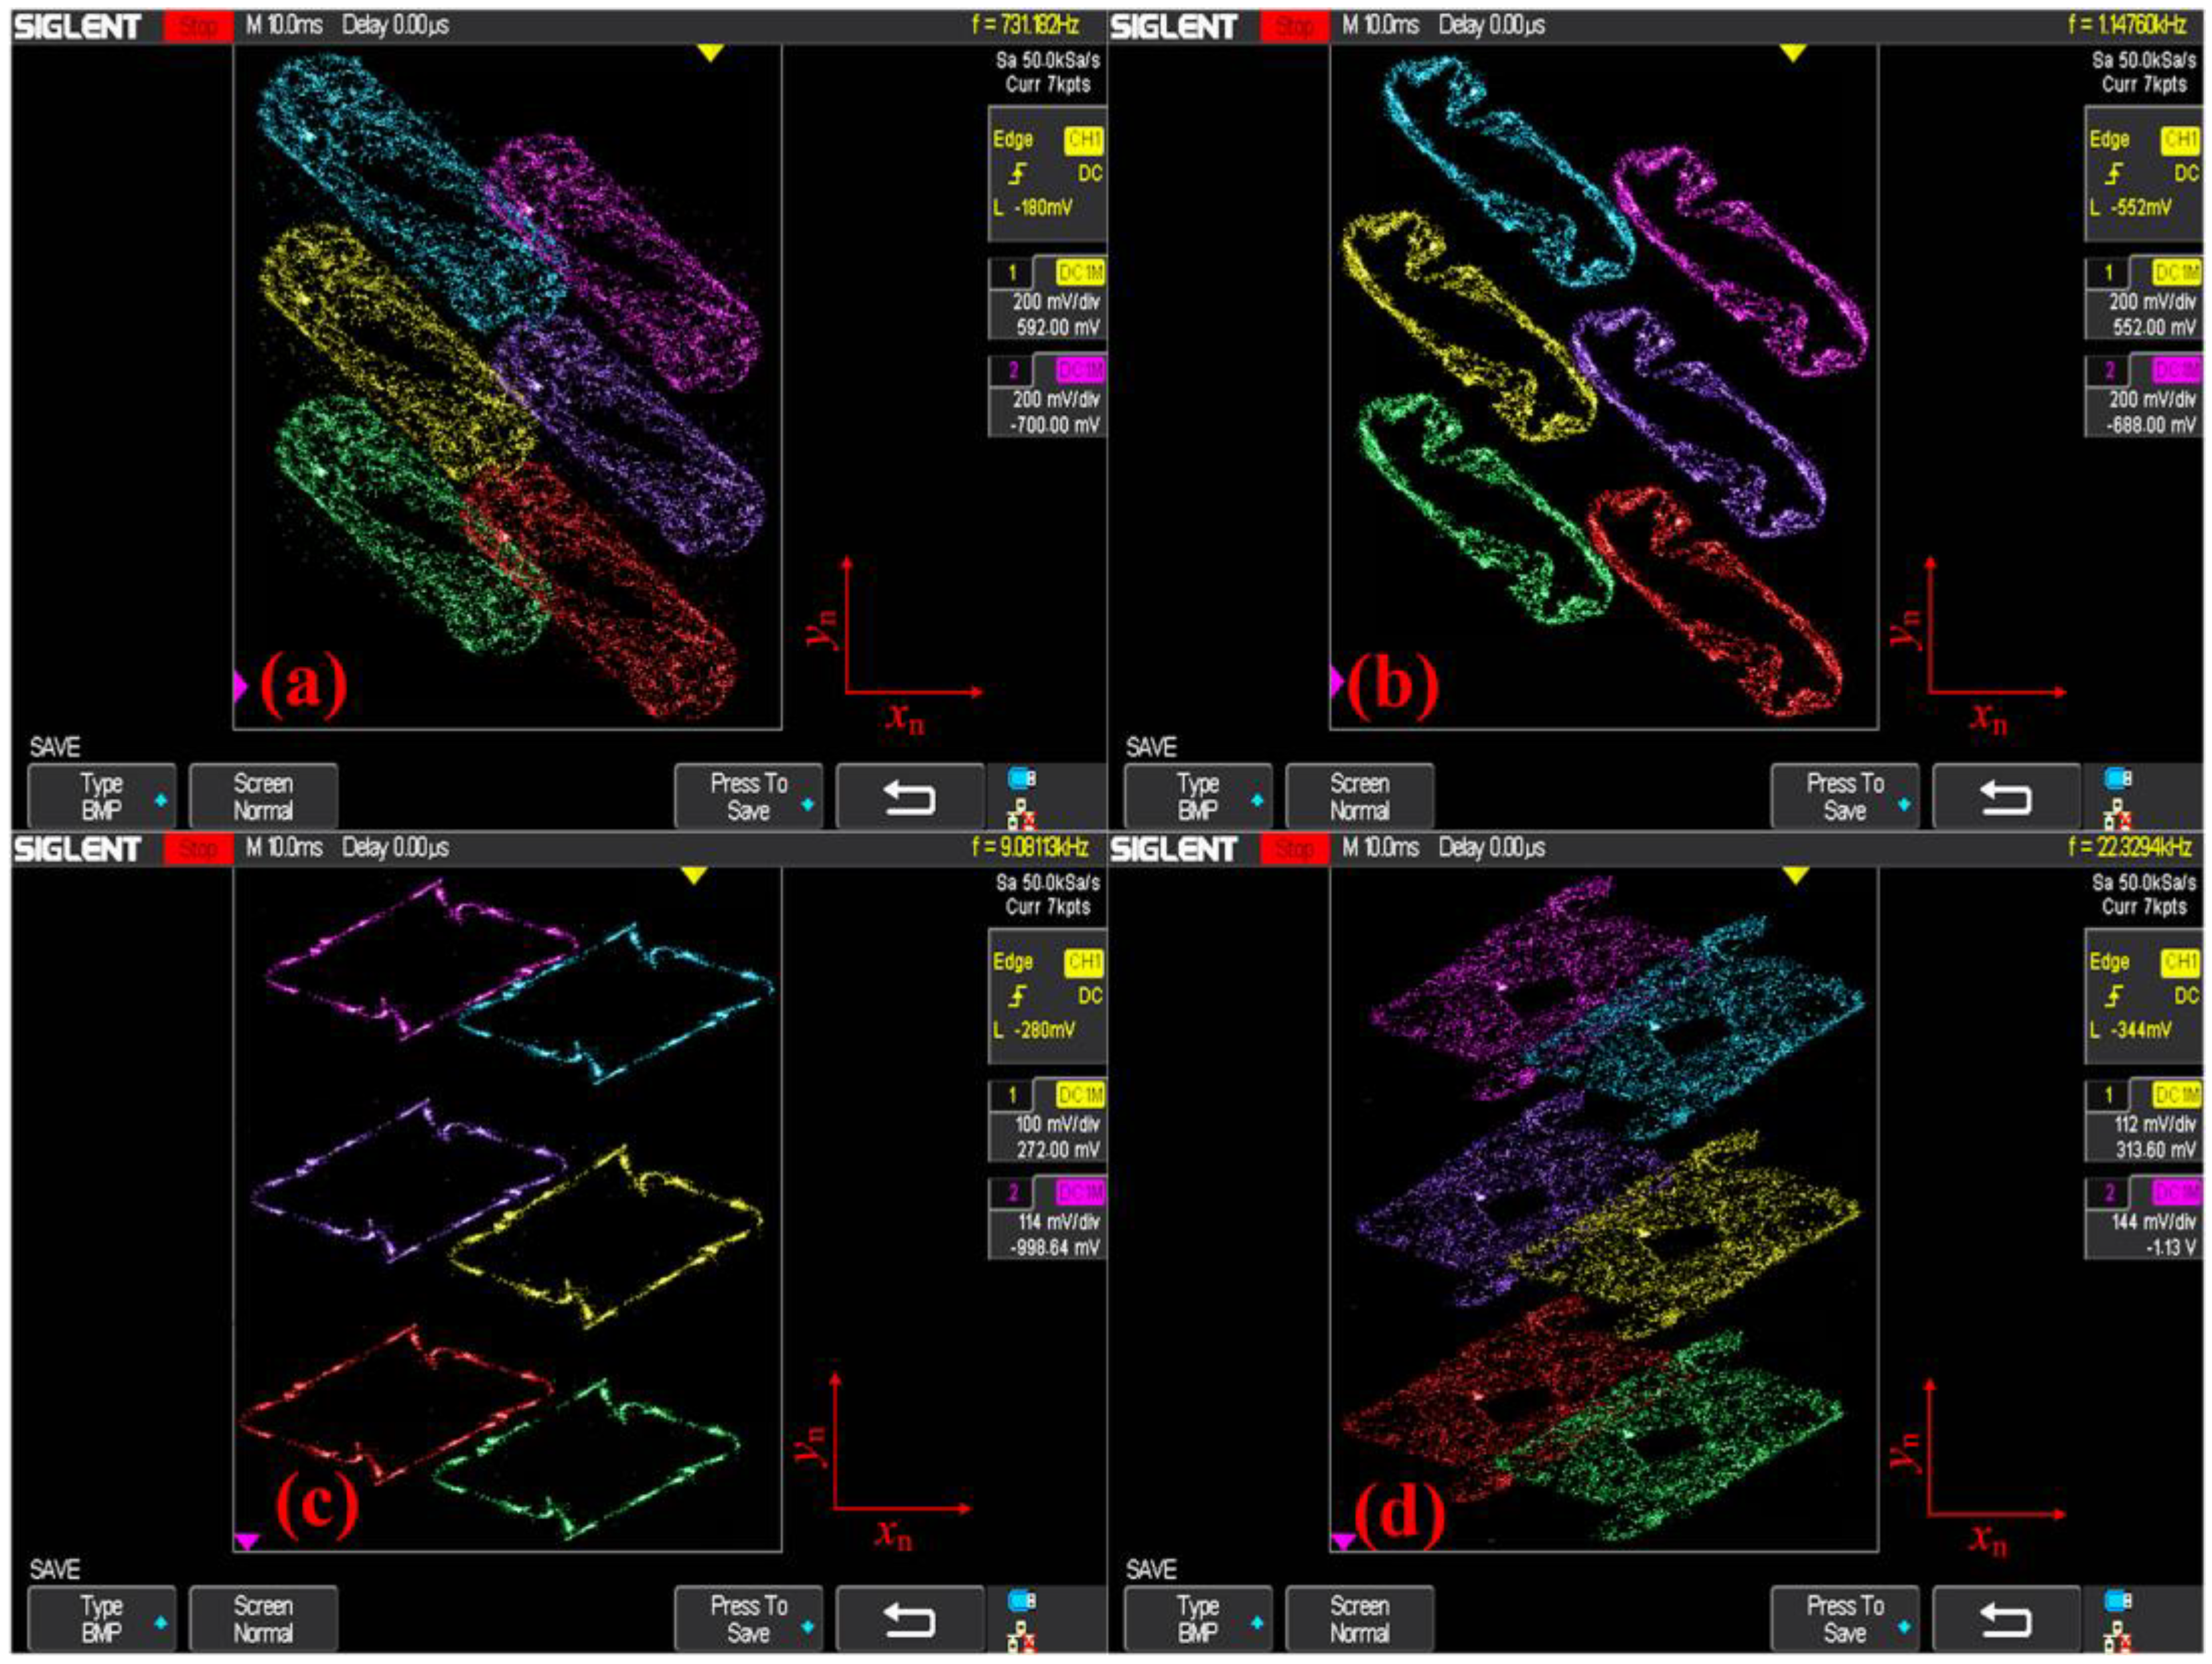Click the magenta channel 2 level marker in panel (a)
The image size is (2212, 1664).
coord(240,685)
